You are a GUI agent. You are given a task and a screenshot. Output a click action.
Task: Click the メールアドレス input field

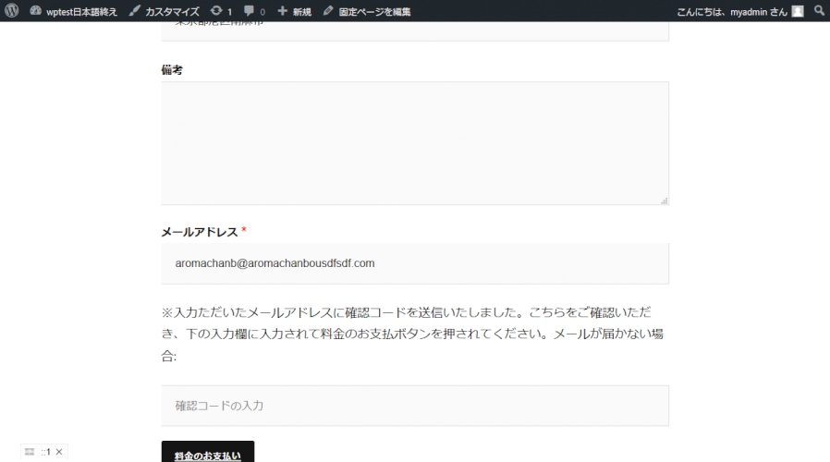click(415, 263)
